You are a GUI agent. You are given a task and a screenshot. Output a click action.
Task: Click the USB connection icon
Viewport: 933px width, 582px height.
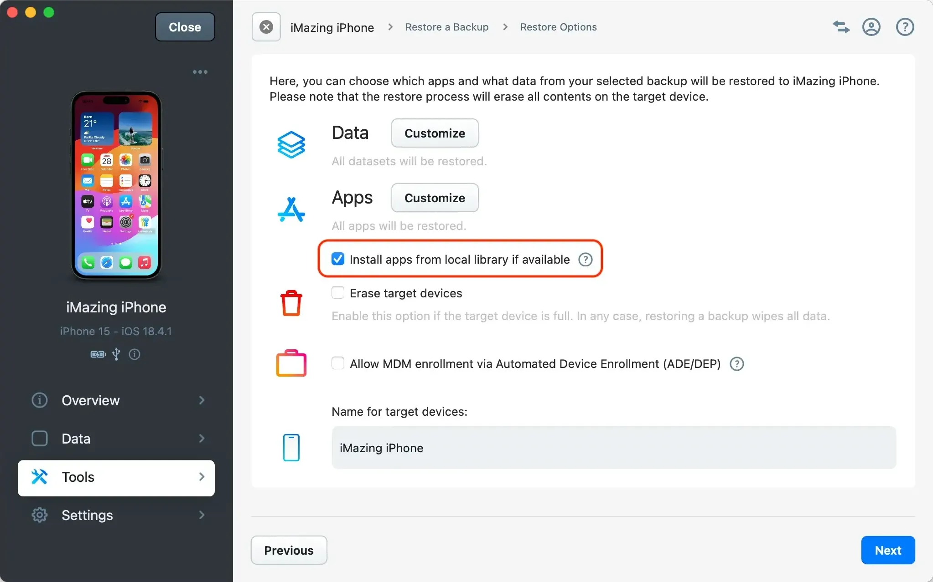tap(116, 354)
